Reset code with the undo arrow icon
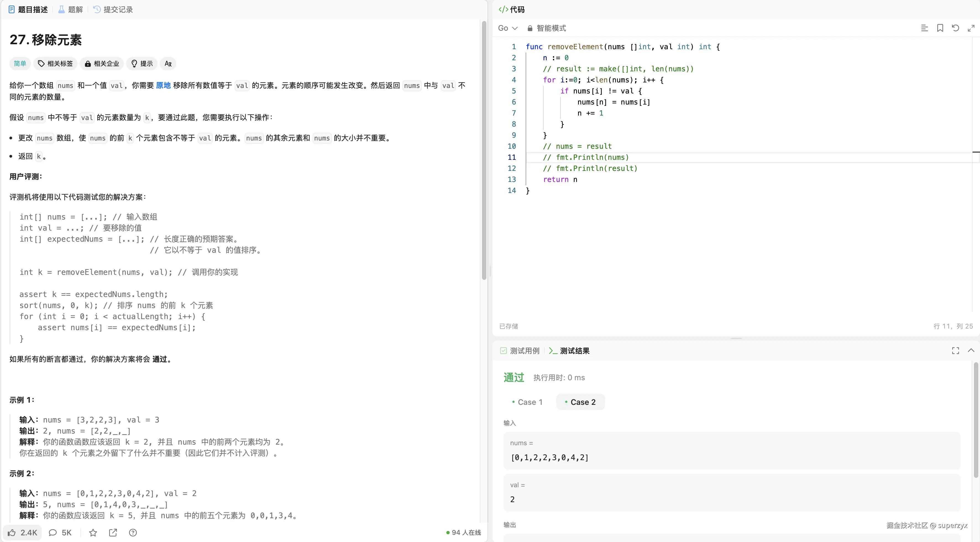 pos(955,28)
